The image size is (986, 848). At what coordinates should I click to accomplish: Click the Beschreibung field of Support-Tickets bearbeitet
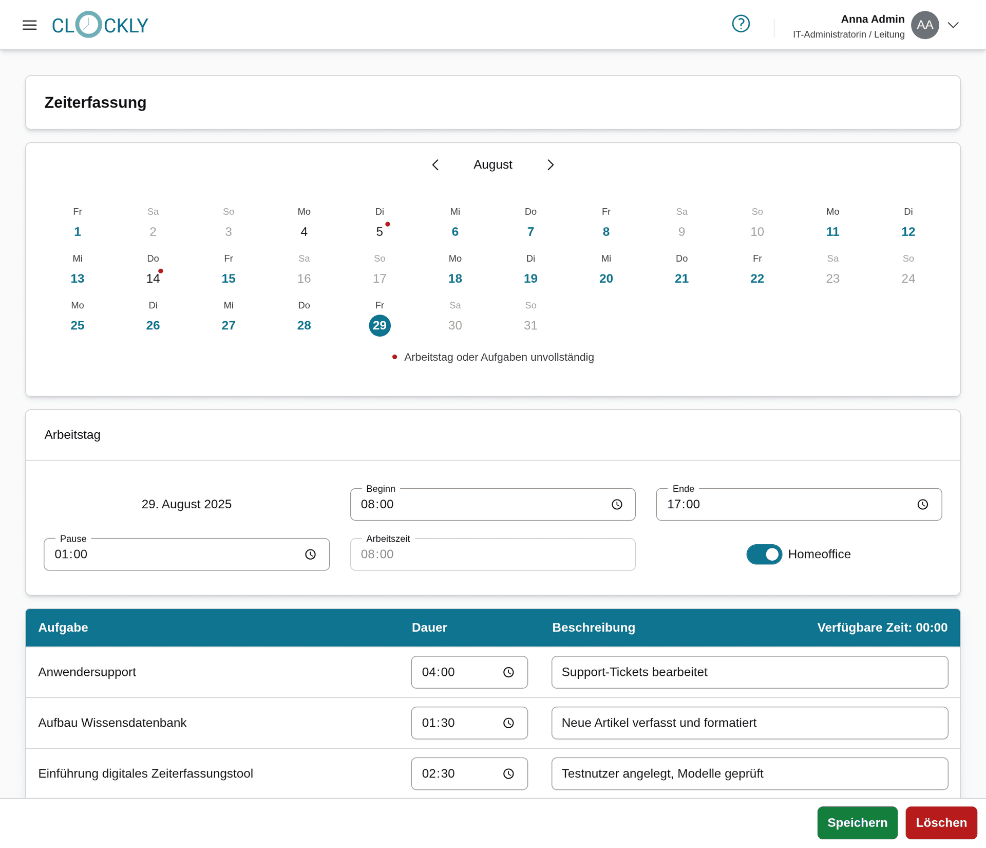749,672
